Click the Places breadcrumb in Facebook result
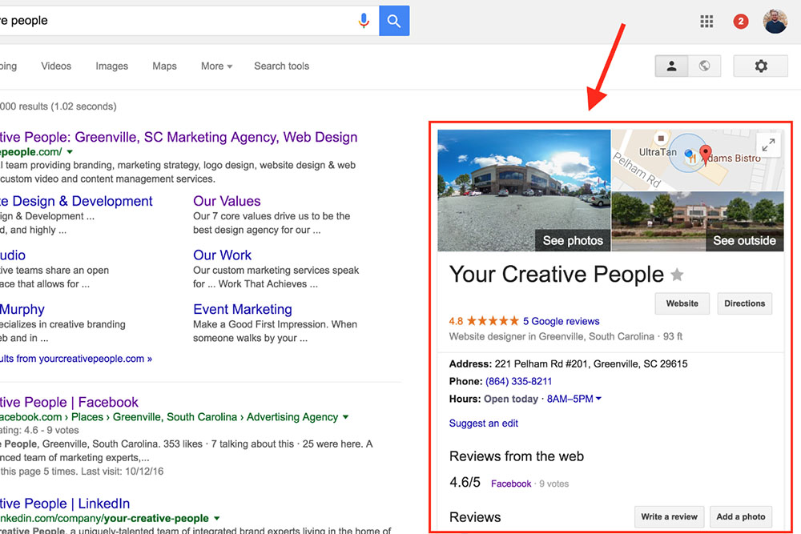This screenshot has width=801, height=534. 87,417
